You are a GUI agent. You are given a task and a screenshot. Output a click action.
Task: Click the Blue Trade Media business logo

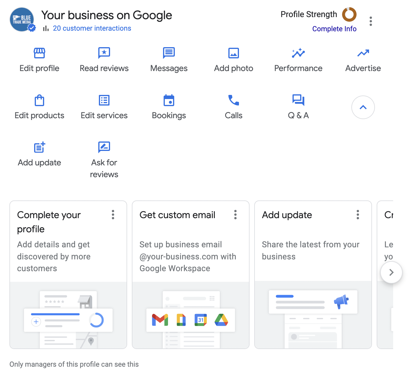pyautogui.click(x=22, y=20)
